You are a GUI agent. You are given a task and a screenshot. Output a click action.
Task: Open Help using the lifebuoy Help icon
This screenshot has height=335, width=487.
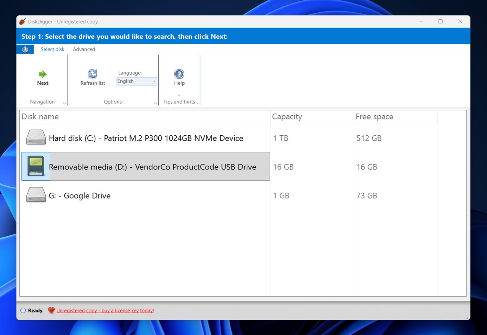[x=179, y=74]
